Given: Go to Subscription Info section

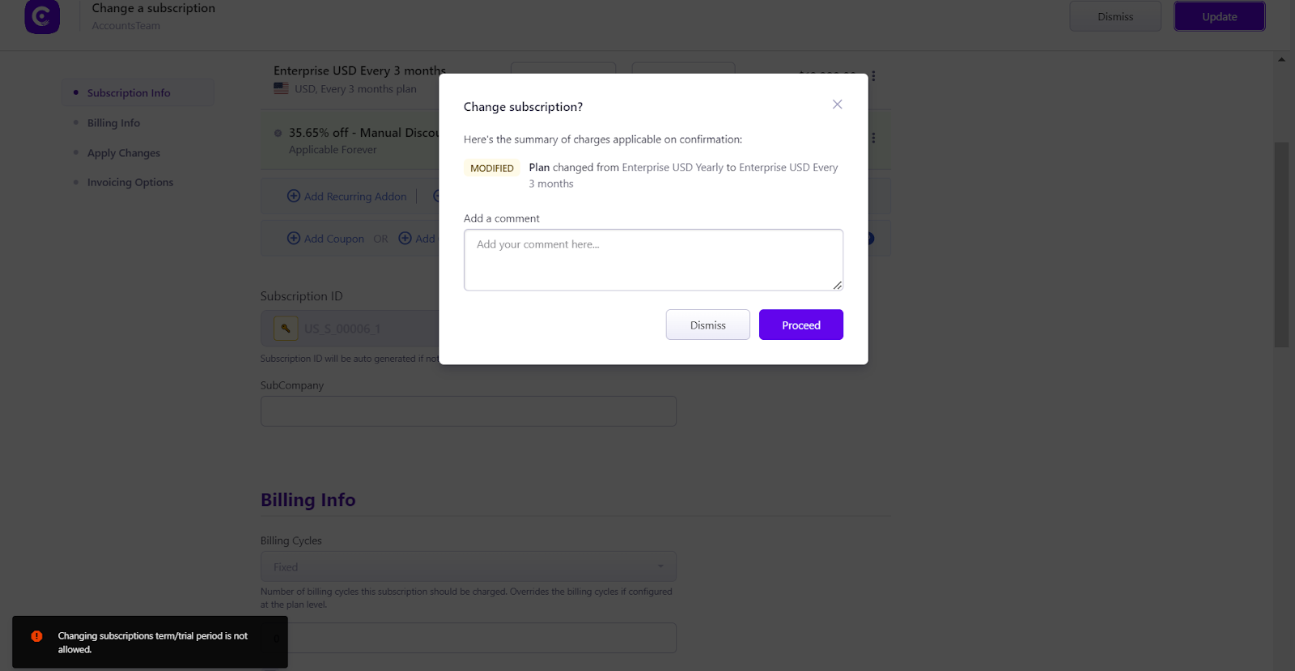Looking at the screenshot, I should [x=129, y=93].
